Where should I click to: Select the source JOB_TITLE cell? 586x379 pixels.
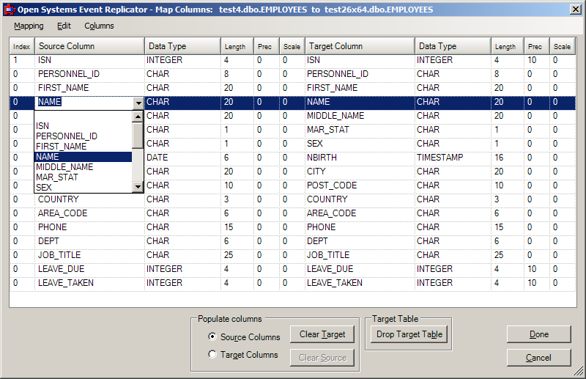click(x=89, y=255)
